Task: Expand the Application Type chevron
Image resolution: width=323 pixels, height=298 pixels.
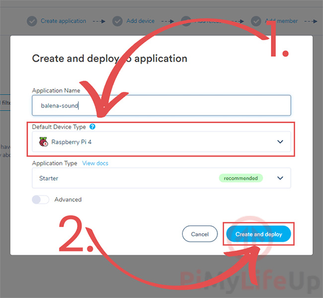Action: pyautogui.click(x=280, y=178)
